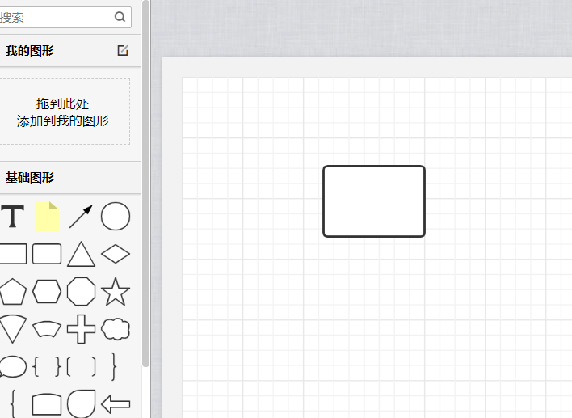
Task: Select the circle shape
Action: (116, 216)
